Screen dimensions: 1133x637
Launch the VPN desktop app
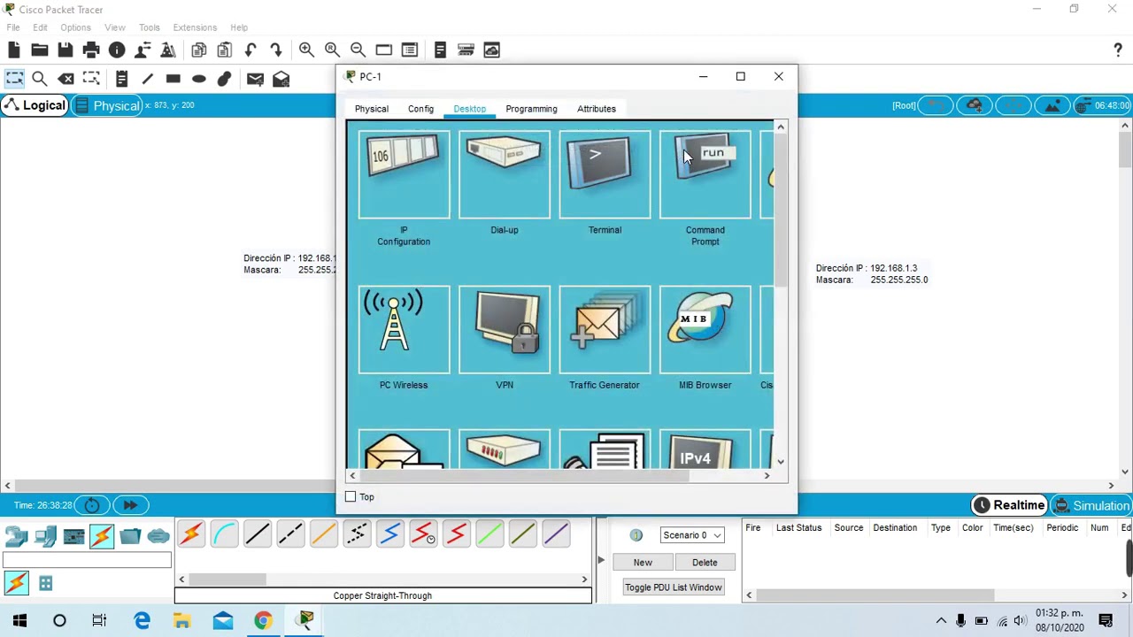[504, 329]
